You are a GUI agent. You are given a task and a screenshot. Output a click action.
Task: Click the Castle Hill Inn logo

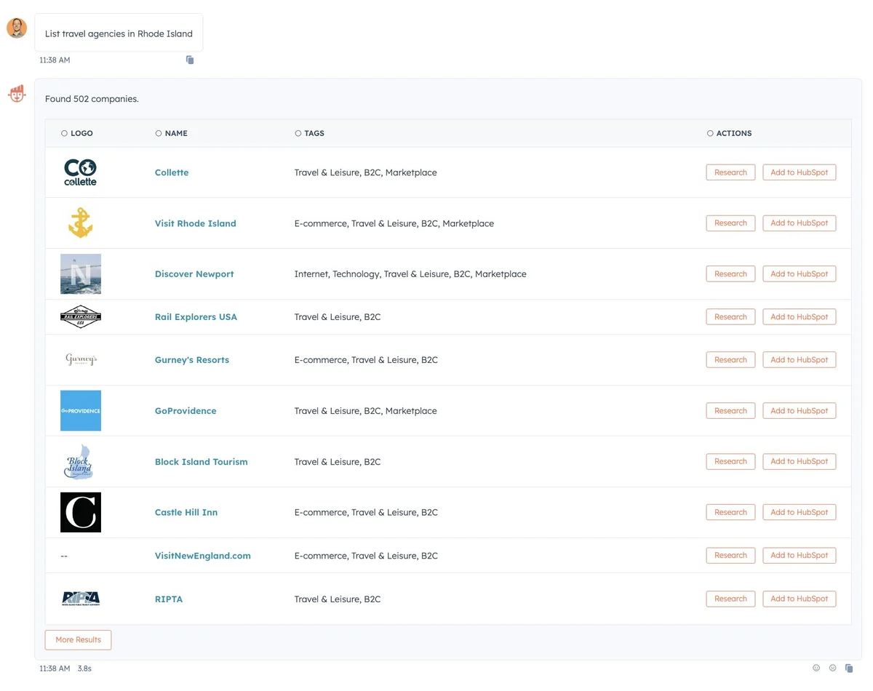click(81, 512)
